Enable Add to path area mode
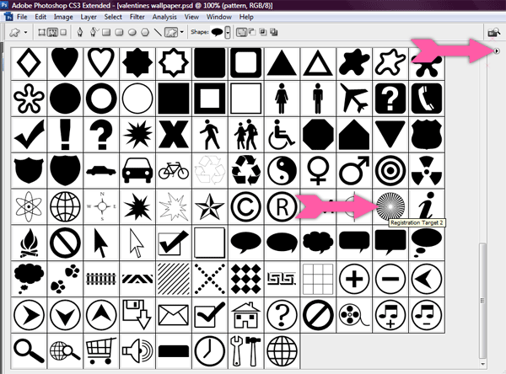The height and width of the screenshot is (374, 506). coord(240,32)
